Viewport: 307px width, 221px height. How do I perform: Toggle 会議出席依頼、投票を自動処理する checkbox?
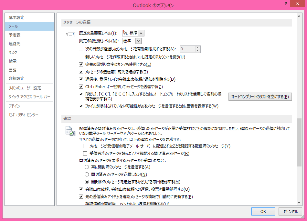point(81,189)
